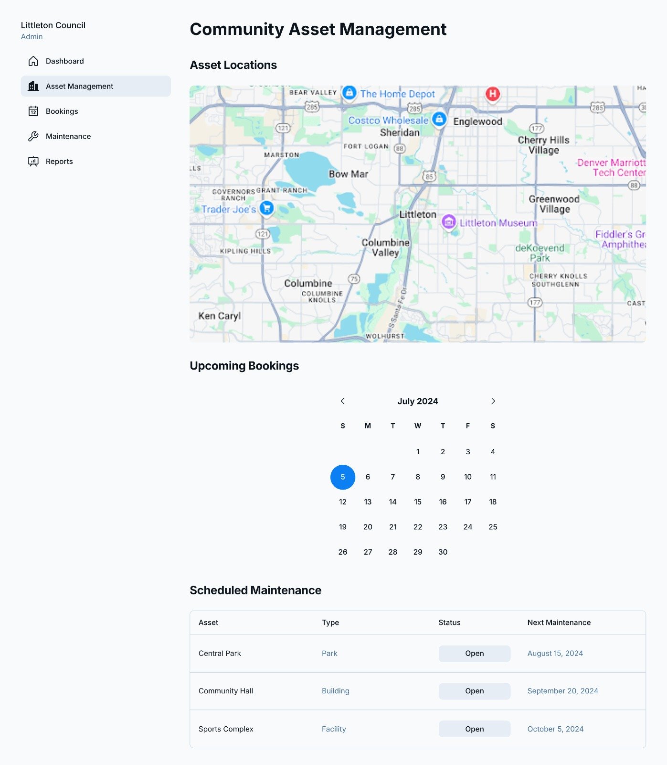667x765 pixels.
Task: Select July 17 in the calendar
Action: [468, 502]
